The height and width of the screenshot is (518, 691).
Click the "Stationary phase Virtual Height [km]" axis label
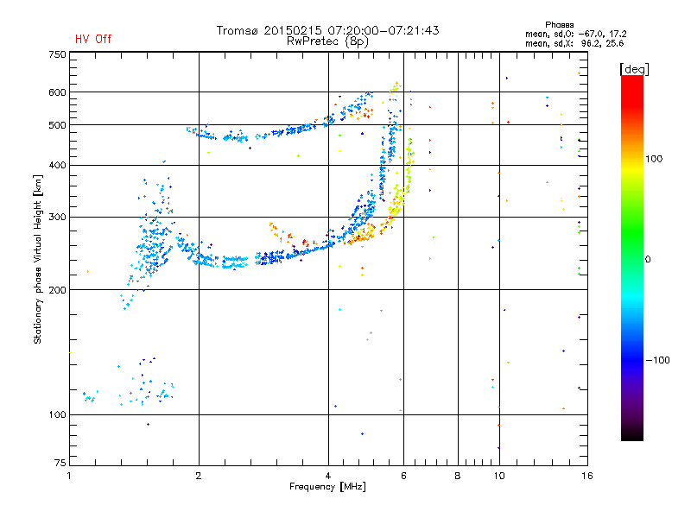pyautogui.click(x=38, y=259)
